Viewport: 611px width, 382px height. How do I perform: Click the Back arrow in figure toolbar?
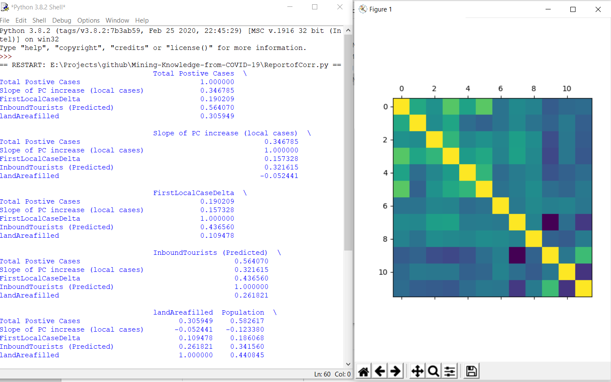(380, 371)
